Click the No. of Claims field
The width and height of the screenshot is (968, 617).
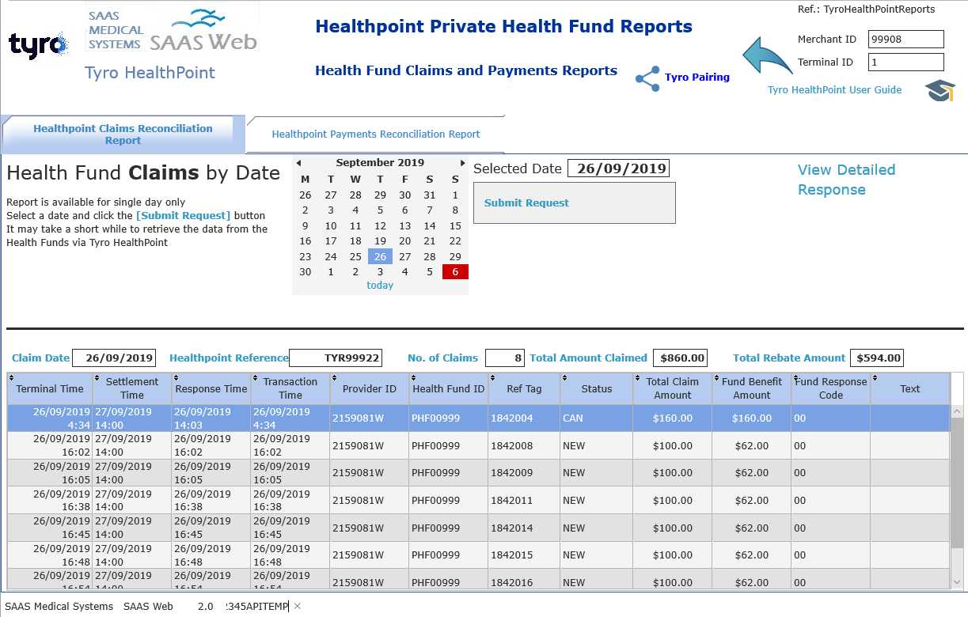(505, 358)
